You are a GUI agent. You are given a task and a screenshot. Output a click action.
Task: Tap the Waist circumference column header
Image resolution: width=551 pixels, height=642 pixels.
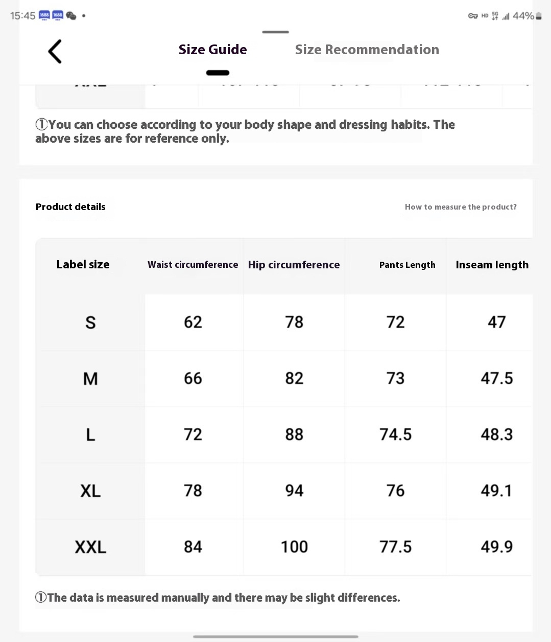193,265
